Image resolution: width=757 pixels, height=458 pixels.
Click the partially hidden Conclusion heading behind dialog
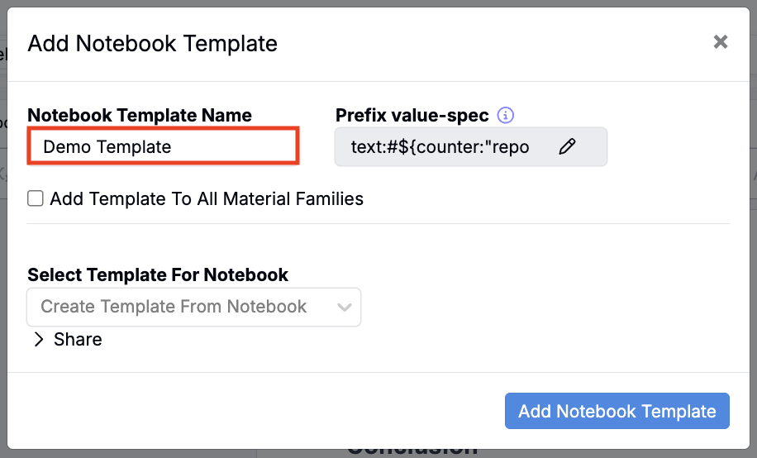[x=412, y=452]
